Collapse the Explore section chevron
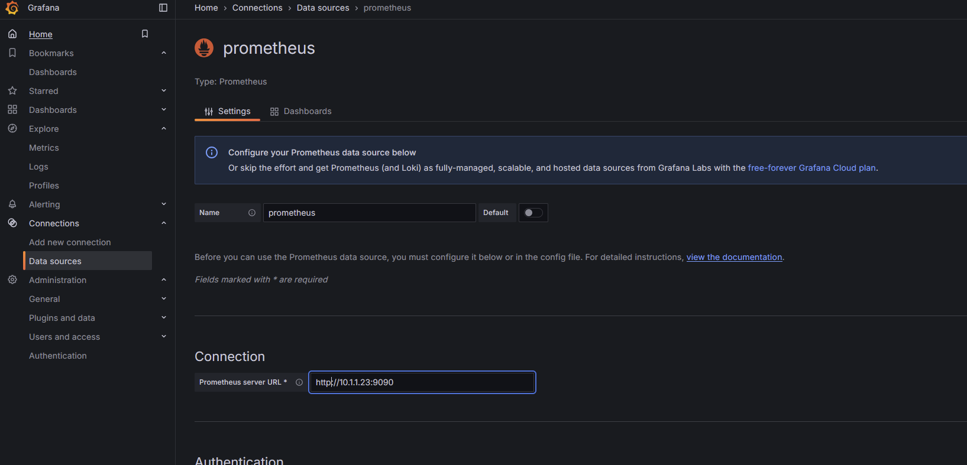Screen dimensions: 967x465 [x=164, y=128]
